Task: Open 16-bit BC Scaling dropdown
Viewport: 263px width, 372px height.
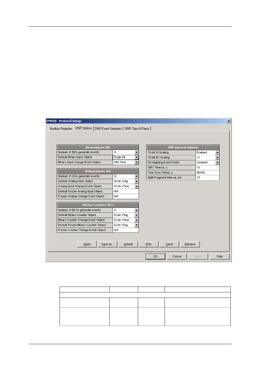Action: [x=217, y=158]
